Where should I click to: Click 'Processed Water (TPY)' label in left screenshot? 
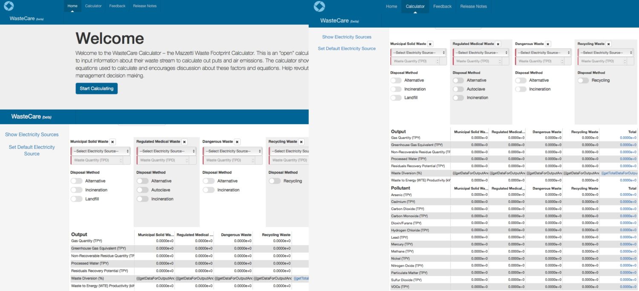(90, 263)
